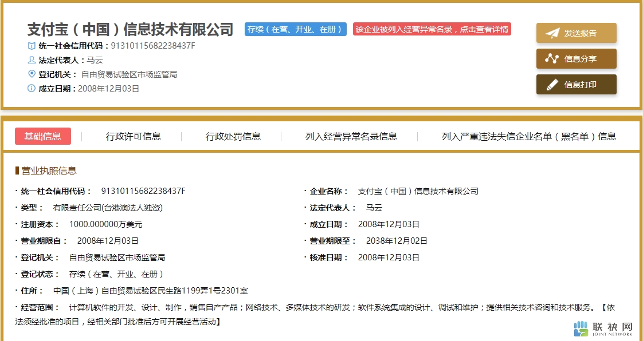Click the location pin icon beside the header 登记机关
Viewport: 643px width, 341px height.
pyautogui.click(x=32, y=74)
